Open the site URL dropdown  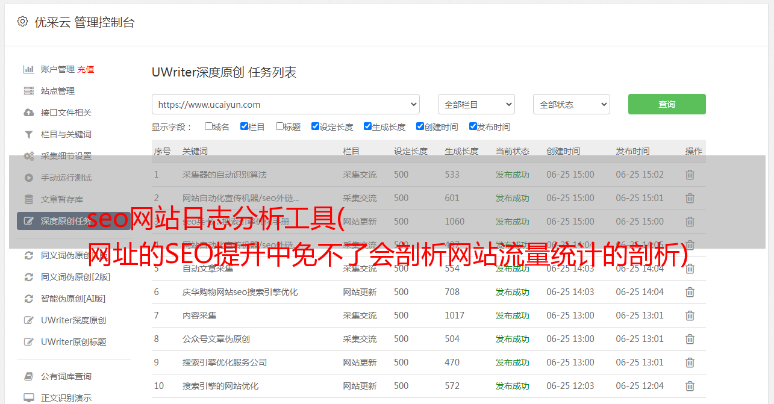tap(286, 104)
